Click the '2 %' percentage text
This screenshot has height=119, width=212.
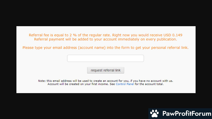[x=73, y=35]
